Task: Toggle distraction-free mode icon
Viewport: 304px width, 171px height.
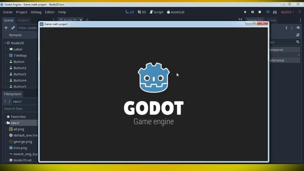Action: pos(240,20)
